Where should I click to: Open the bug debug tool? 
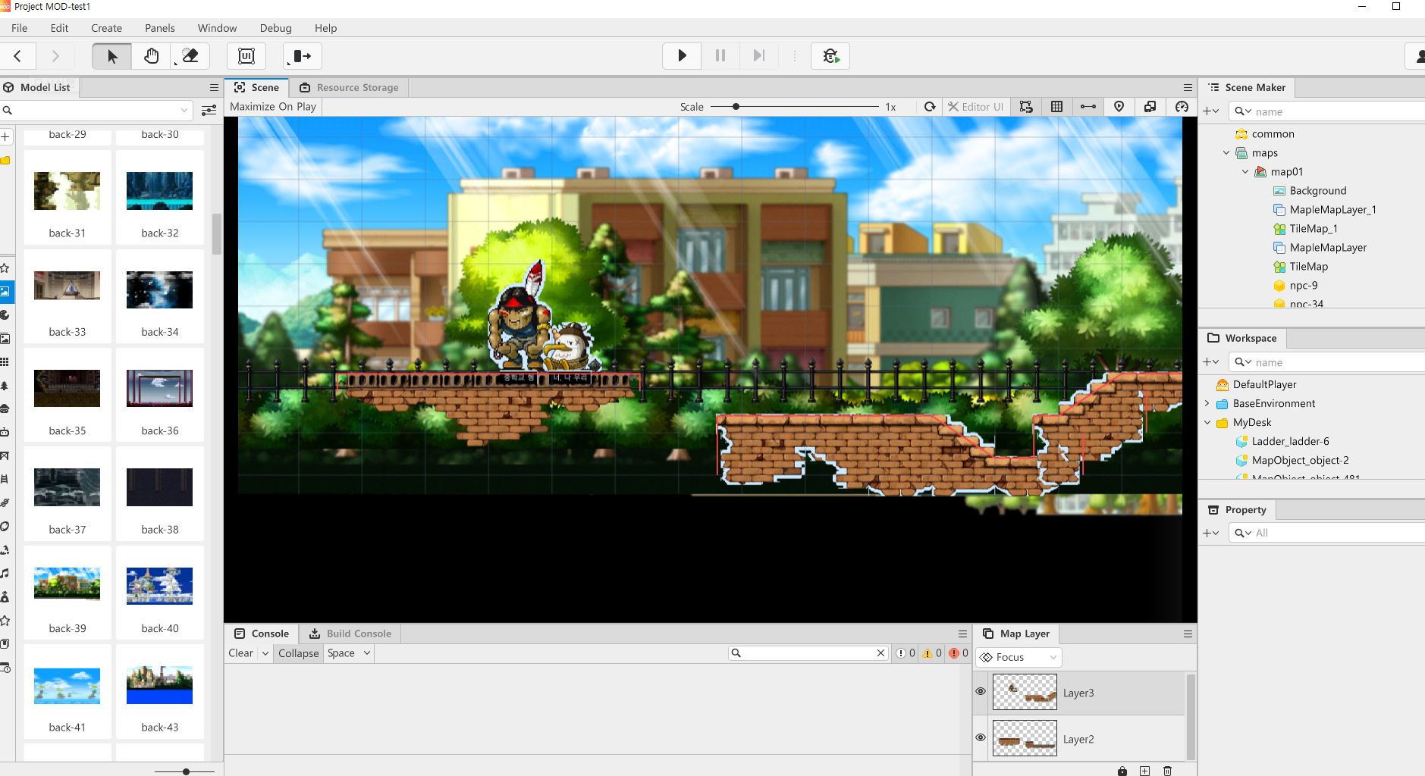point(830,56)
